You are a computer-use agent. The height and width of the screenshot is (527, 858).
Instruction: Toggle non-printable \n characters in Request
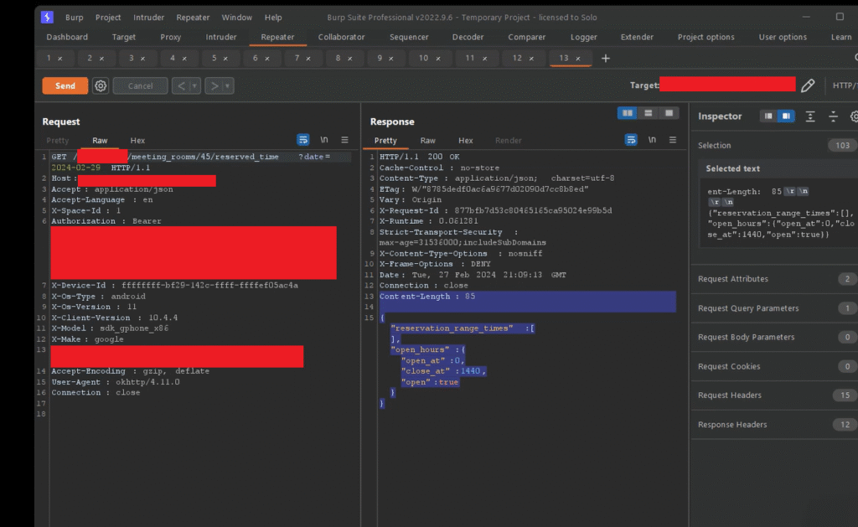324,140
